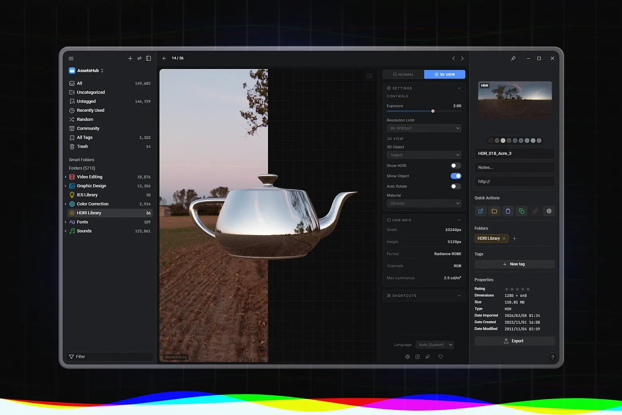
Task: Open quick actions settings gear
Action: (549, 211)
